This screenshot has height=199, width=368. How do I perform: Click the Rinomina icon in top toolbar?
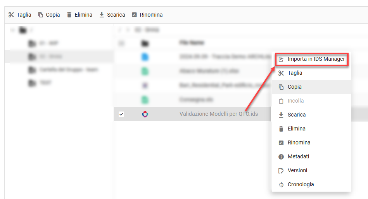(x=135, y=15)
